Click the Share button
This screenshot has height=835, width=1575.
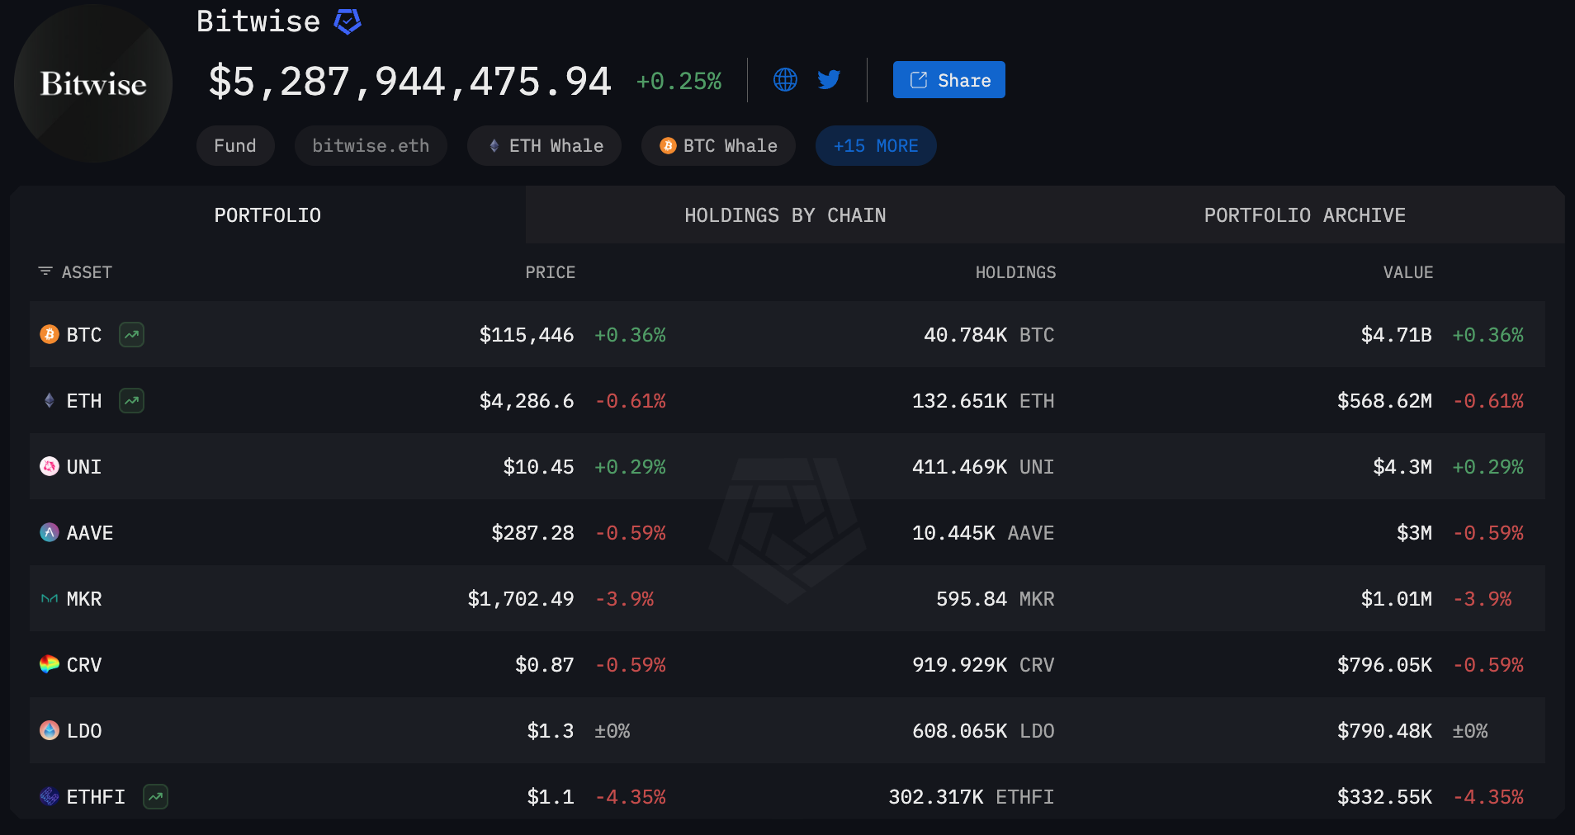point(949,80)
